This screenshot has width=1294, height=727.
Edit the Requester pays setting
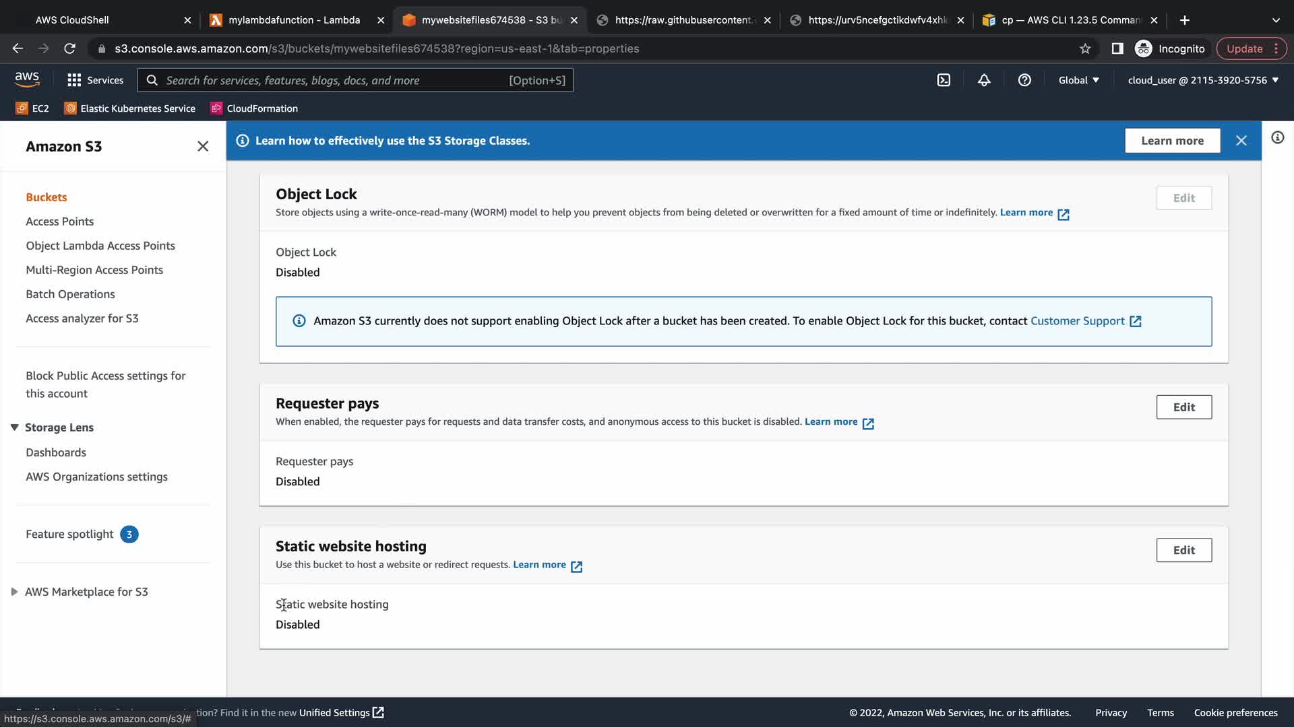pyautogui.click(x=1183, y=407)
